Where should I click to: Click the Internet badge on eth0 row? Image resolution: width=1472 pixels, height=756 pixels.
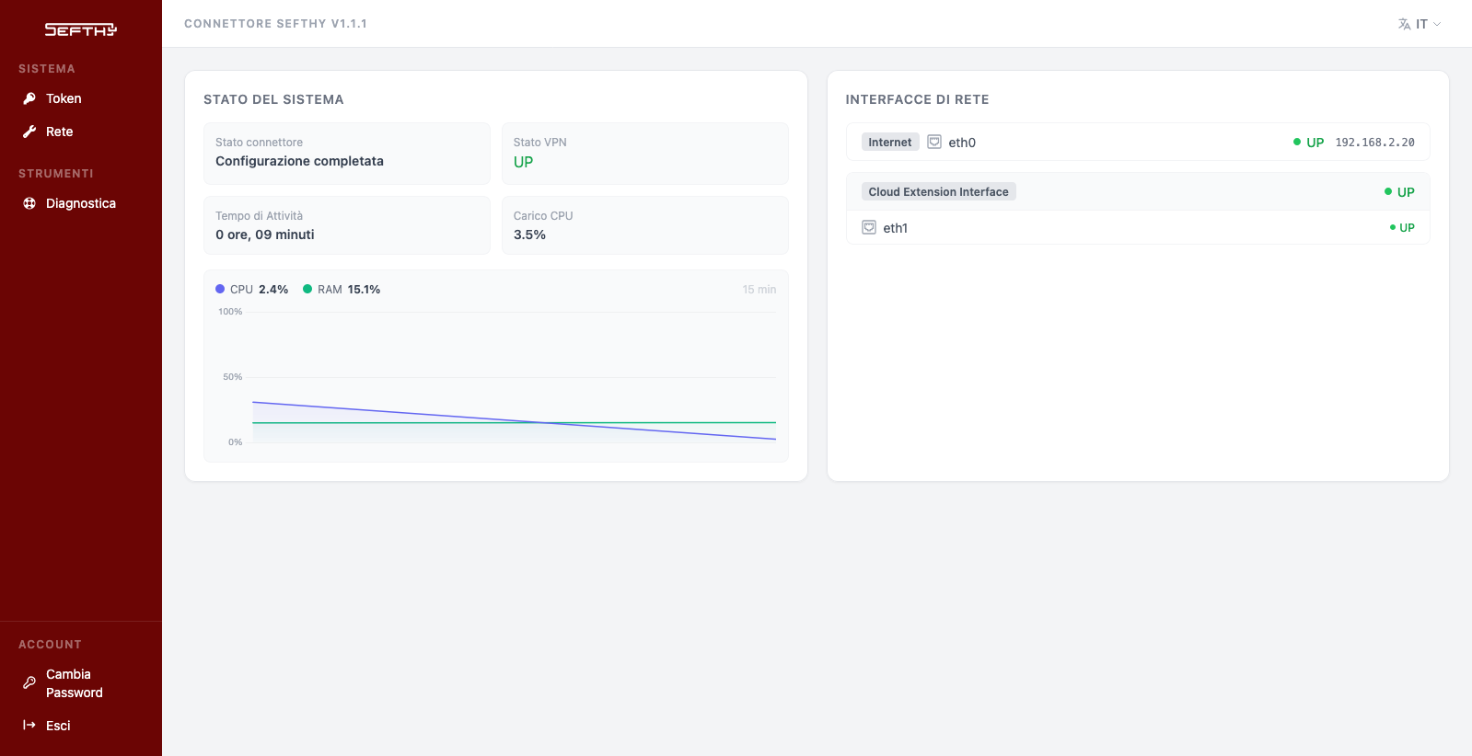pos(890,142)
